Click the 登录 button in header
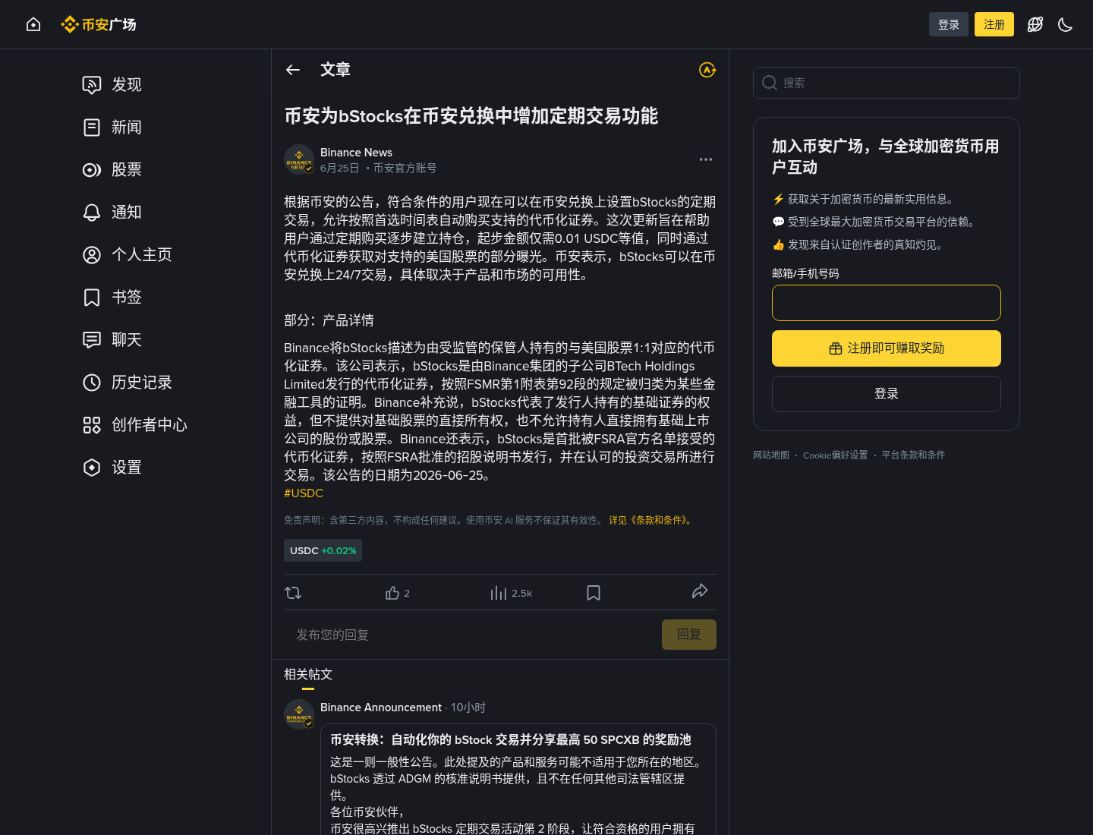 coord(949,24)
